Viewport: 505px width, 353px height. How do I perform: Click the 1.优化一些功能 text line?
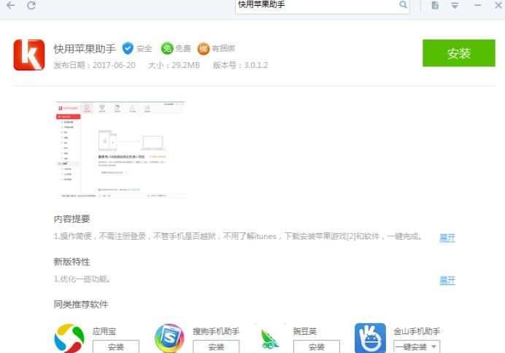tap(82, 279)
